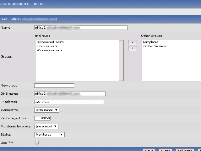Open the Status dropdown
Image resolution: width=201 pixels, height=151 pixels.
(49, 135)
